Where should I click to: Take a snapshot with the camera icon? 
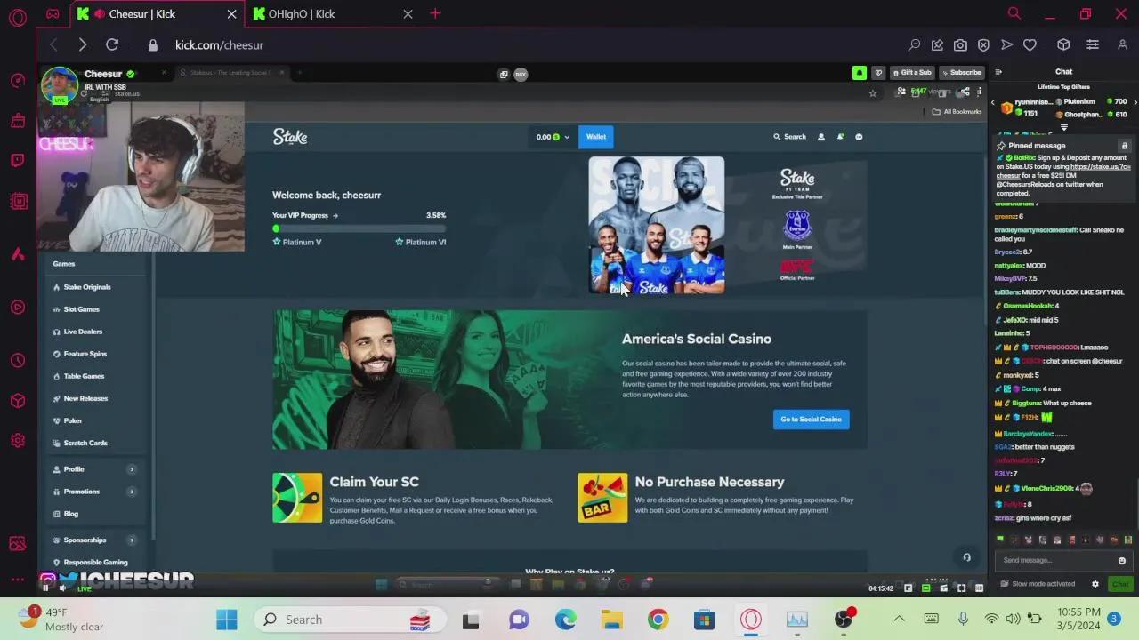point(960,44)
